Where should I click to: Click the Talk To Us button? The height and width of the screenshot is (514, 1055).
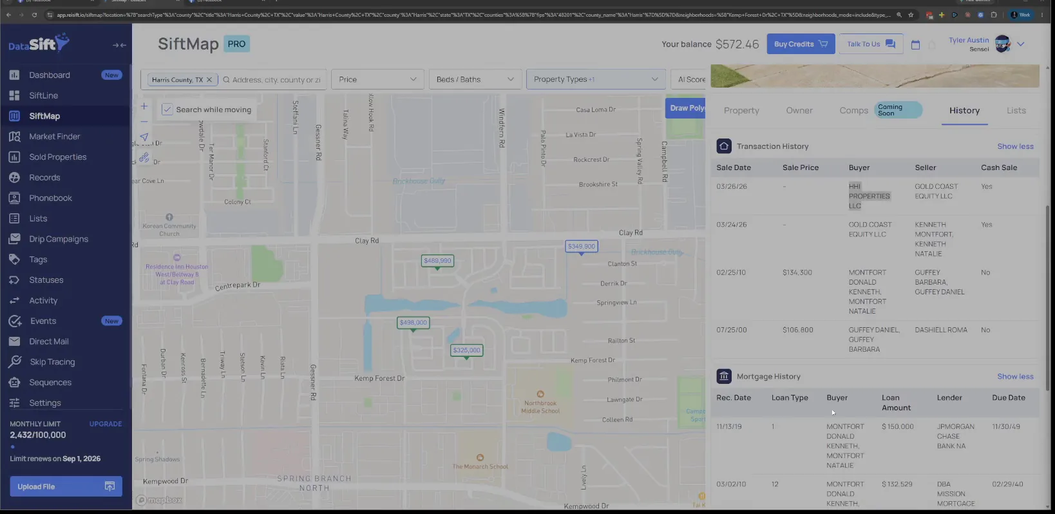tap(871, 44)
